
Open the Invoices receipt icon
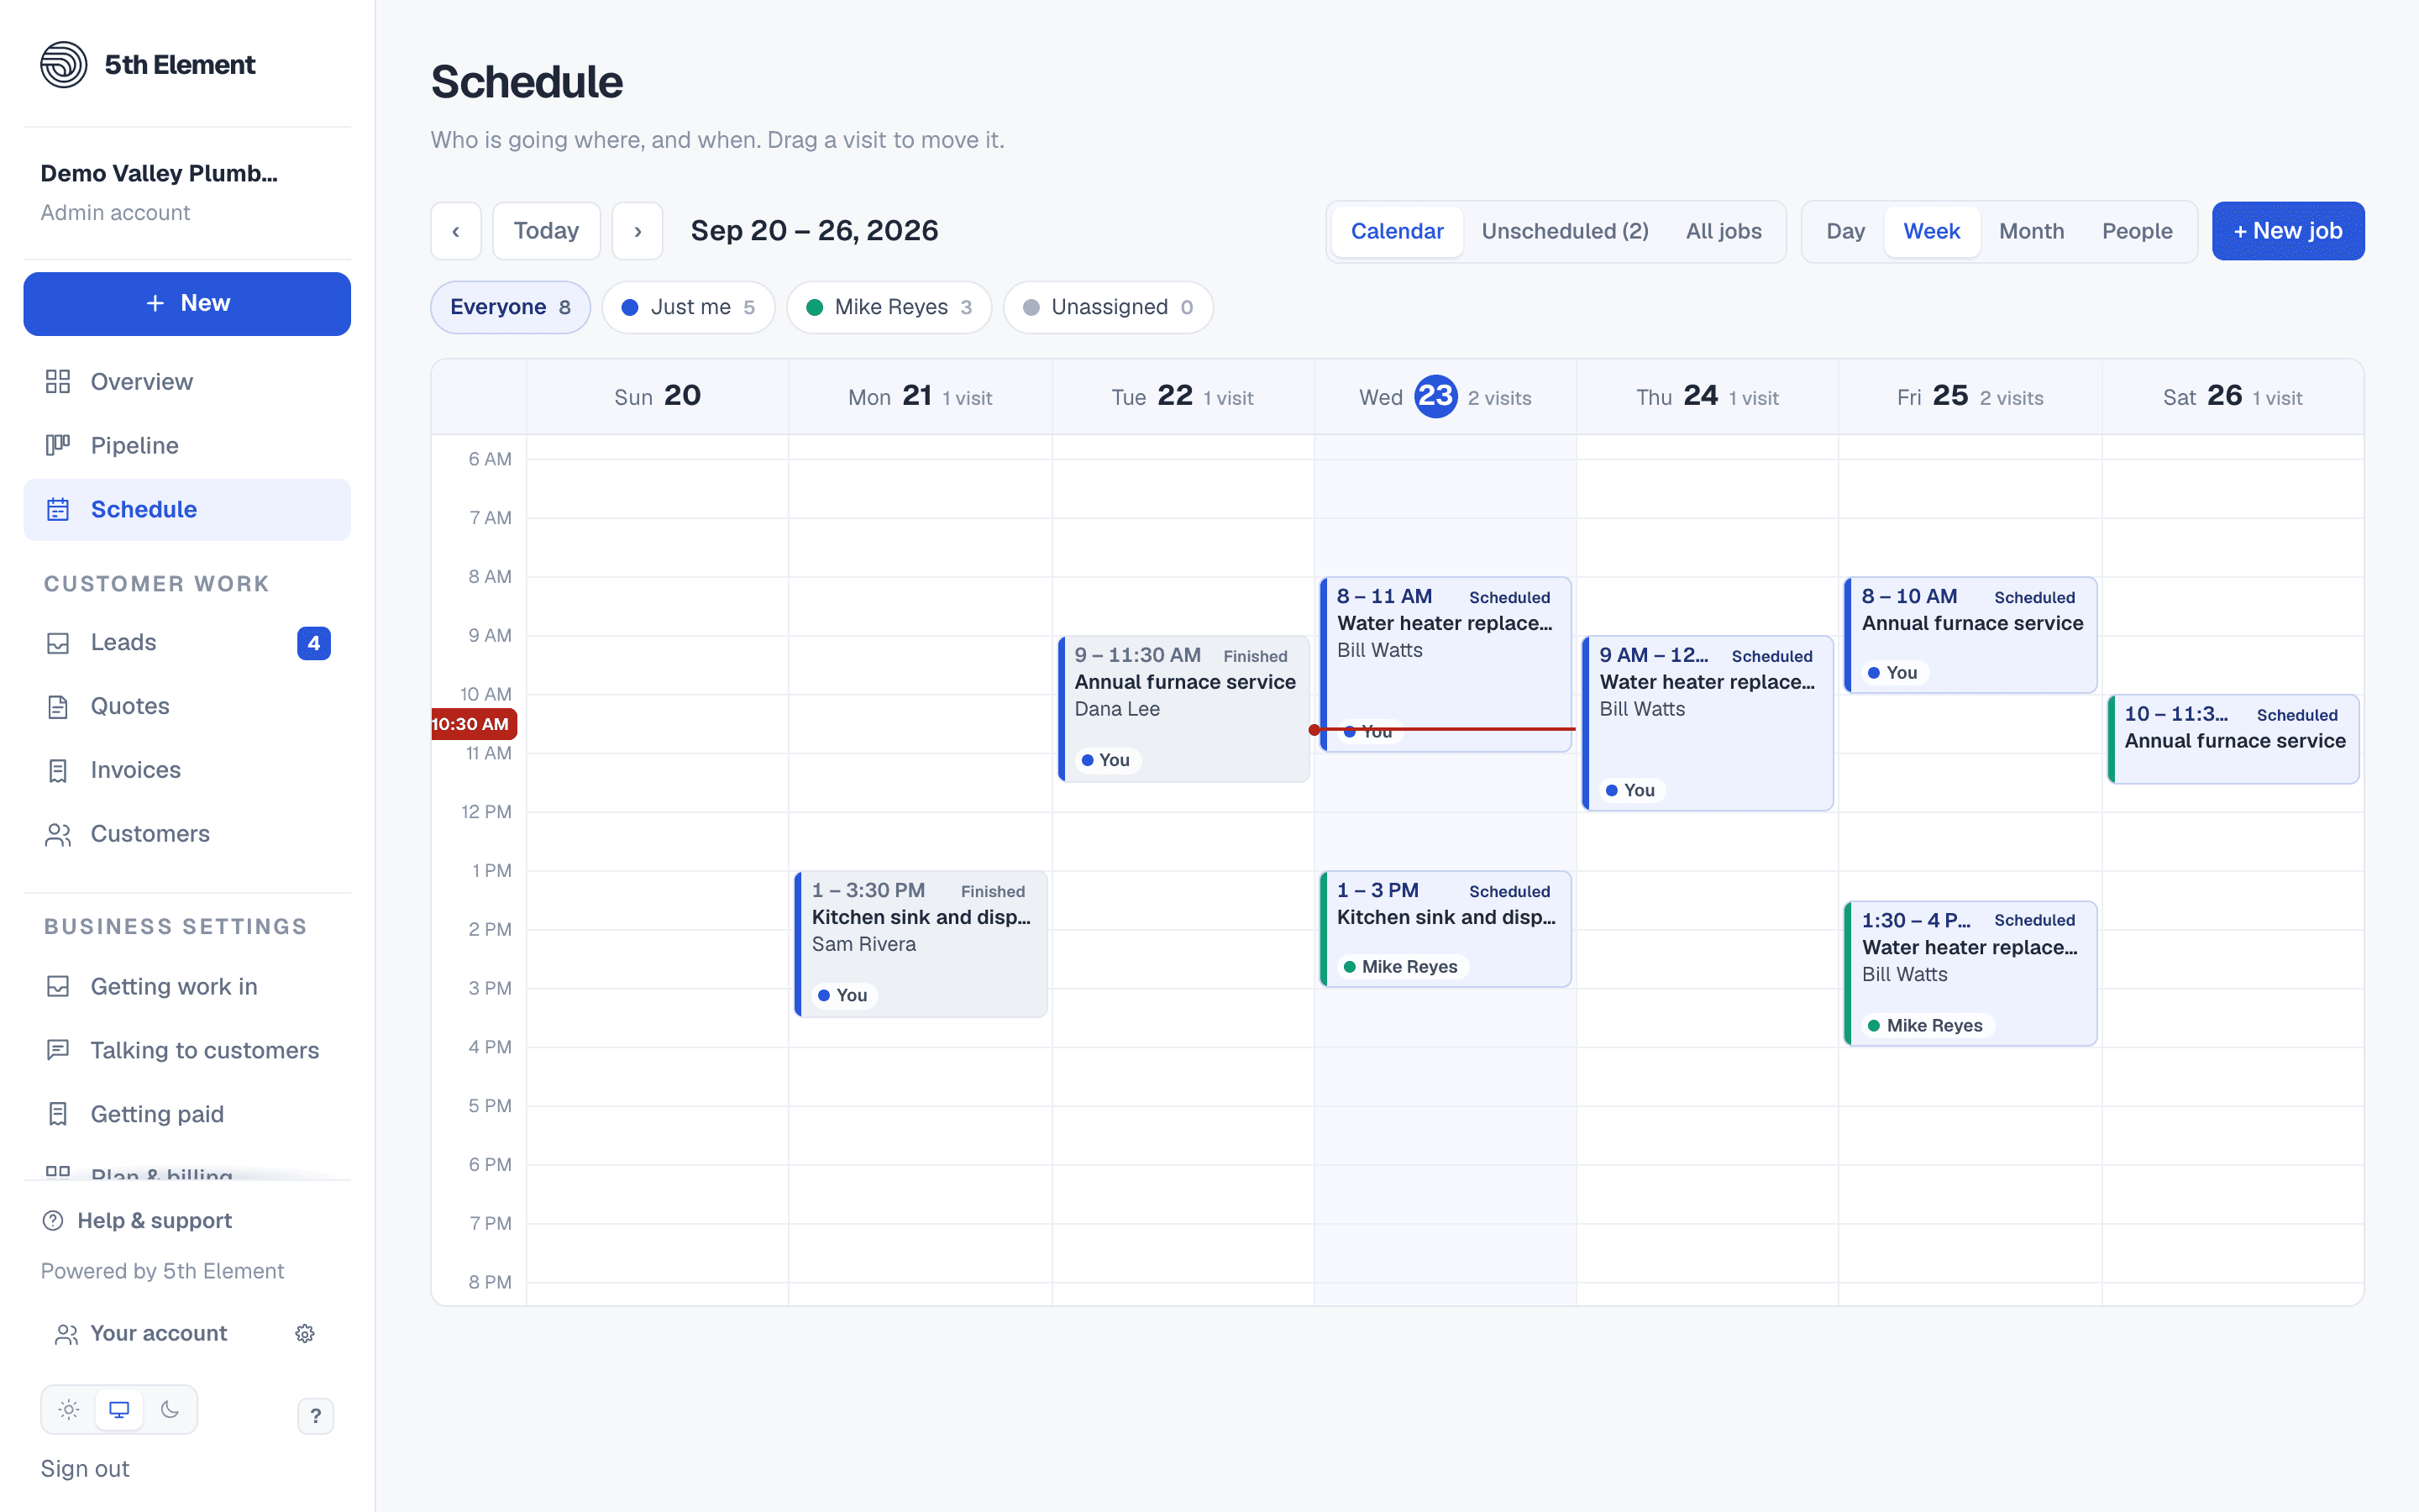tap(58, 770)
